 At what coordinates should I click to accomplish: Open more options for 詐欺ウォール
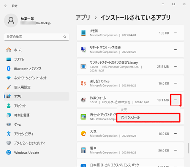[x=176, y=100]
